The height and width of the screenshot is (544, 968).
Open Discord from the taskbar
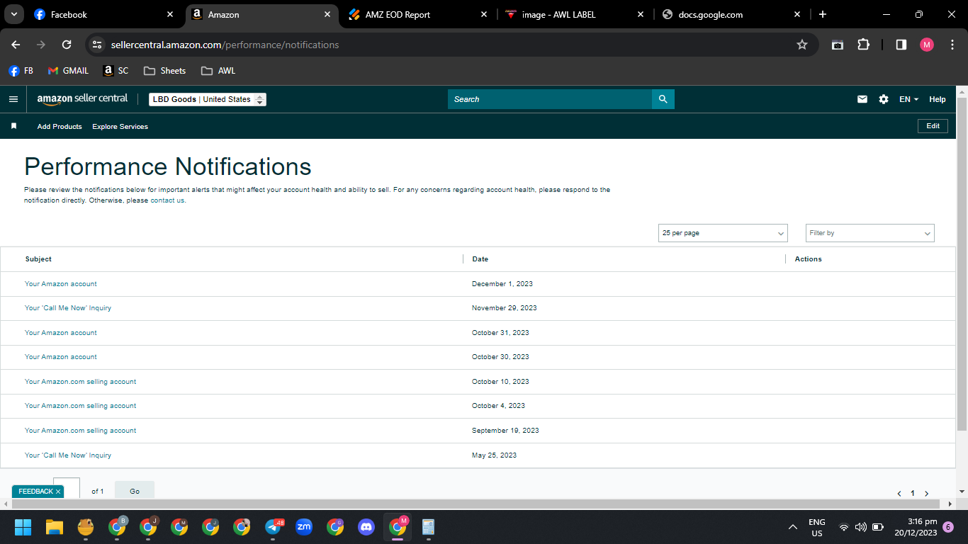(366, 527)
